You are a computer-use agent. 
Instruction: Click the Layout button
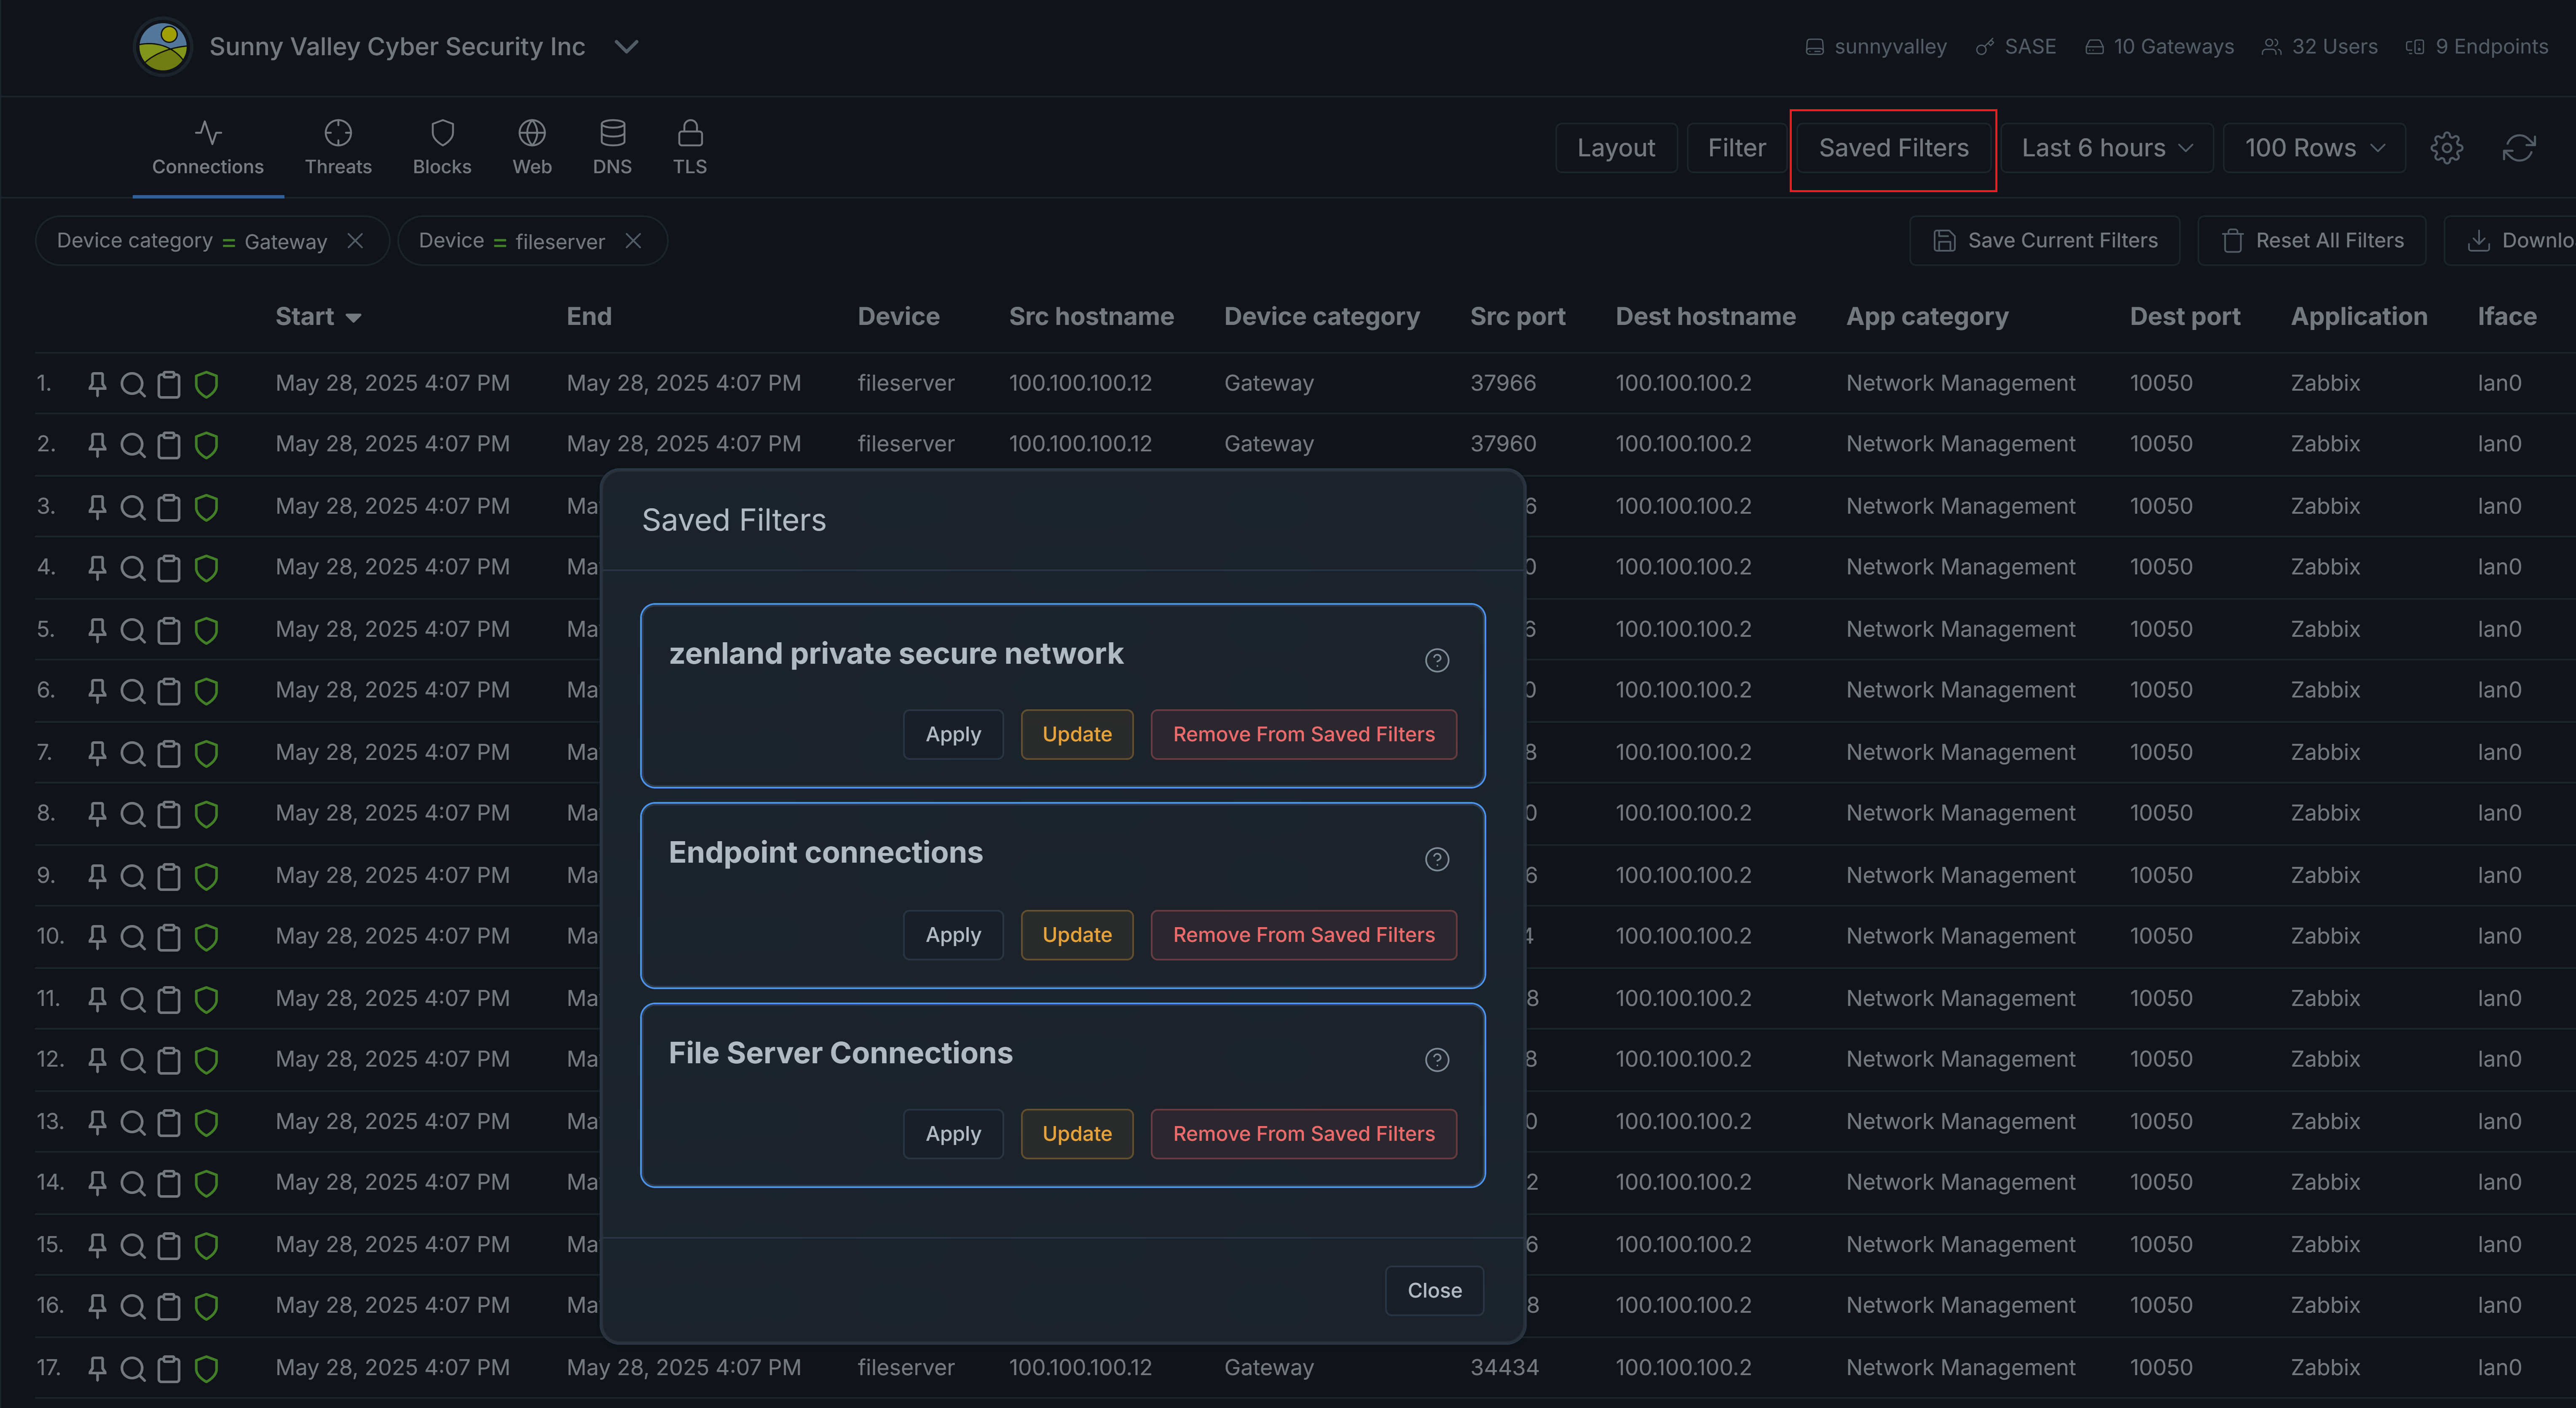click(x=1616, y=148)
